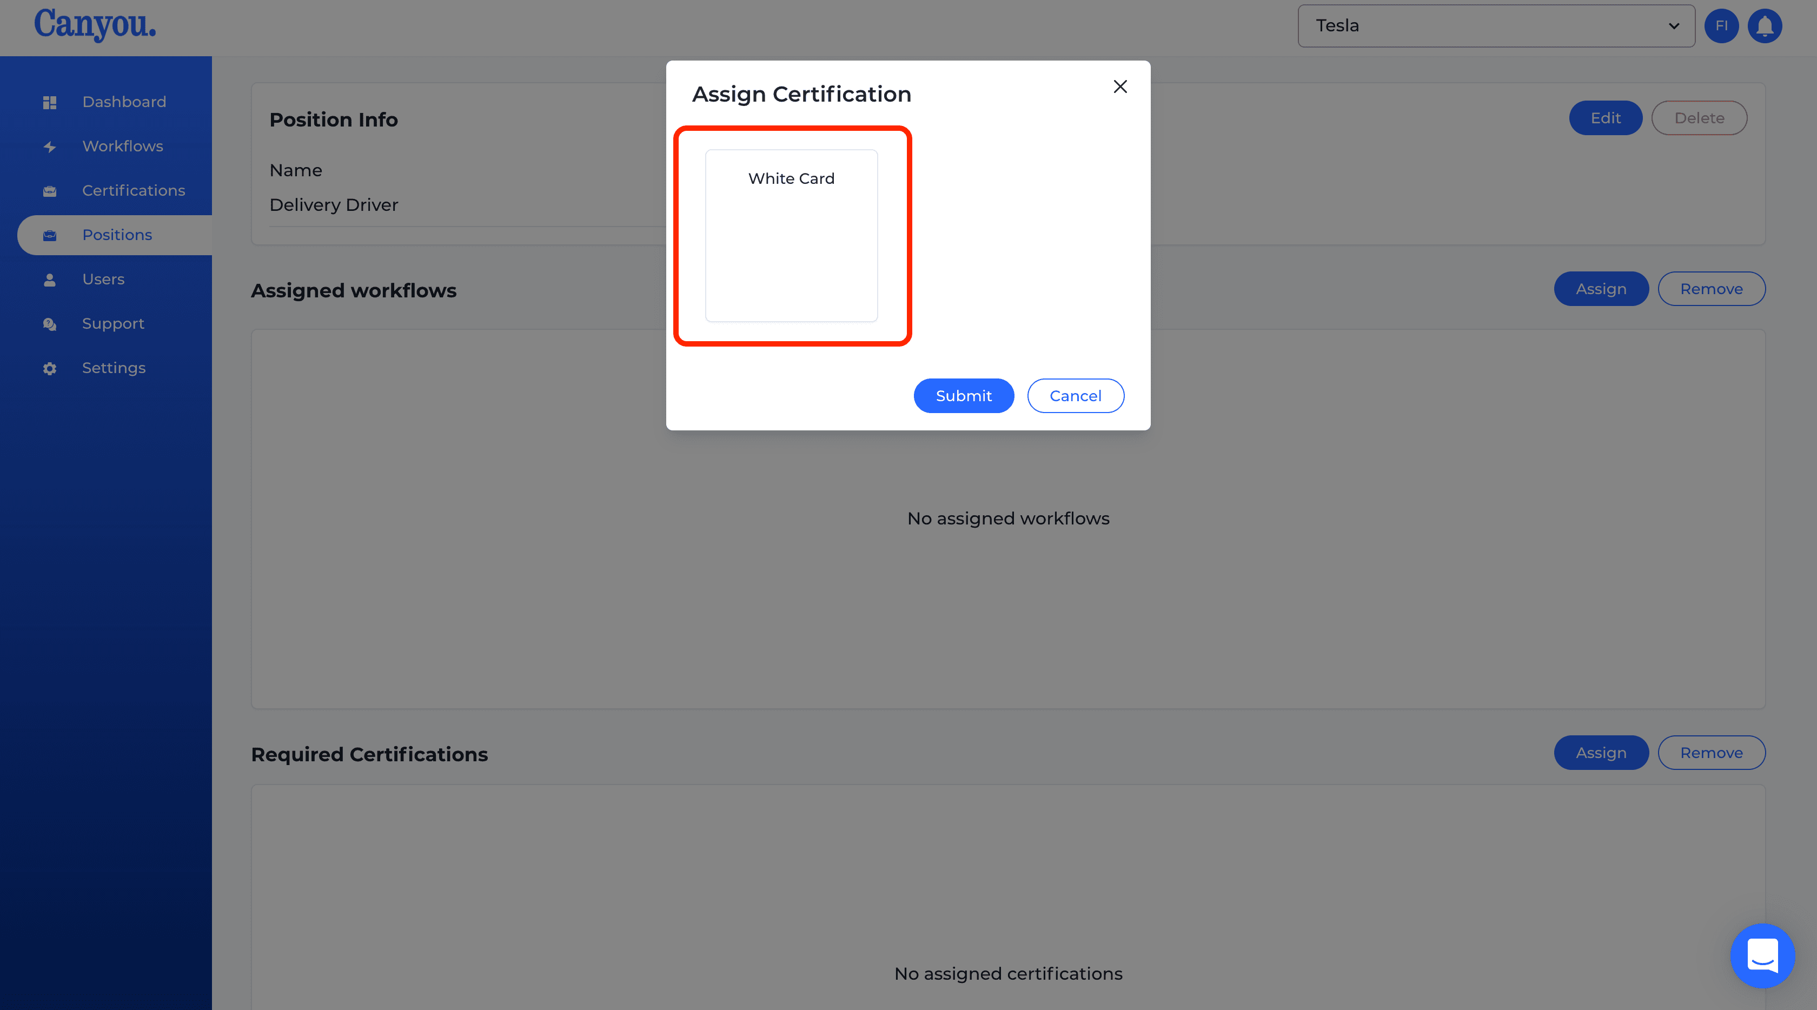Click Remove button for Assigned Workflows
Image resolution: width=1817 pixels, height=1010 pixels.
tap(1712, 289)
